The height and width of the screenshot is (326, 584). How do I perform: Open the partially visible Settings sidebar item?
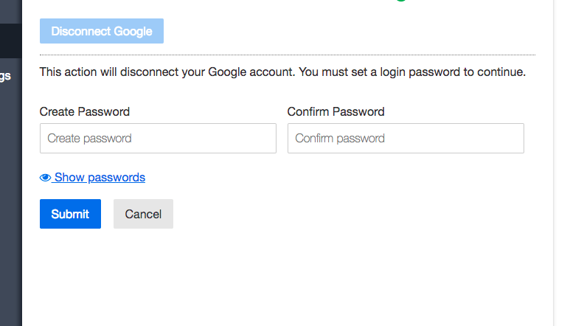coord(6,76)
